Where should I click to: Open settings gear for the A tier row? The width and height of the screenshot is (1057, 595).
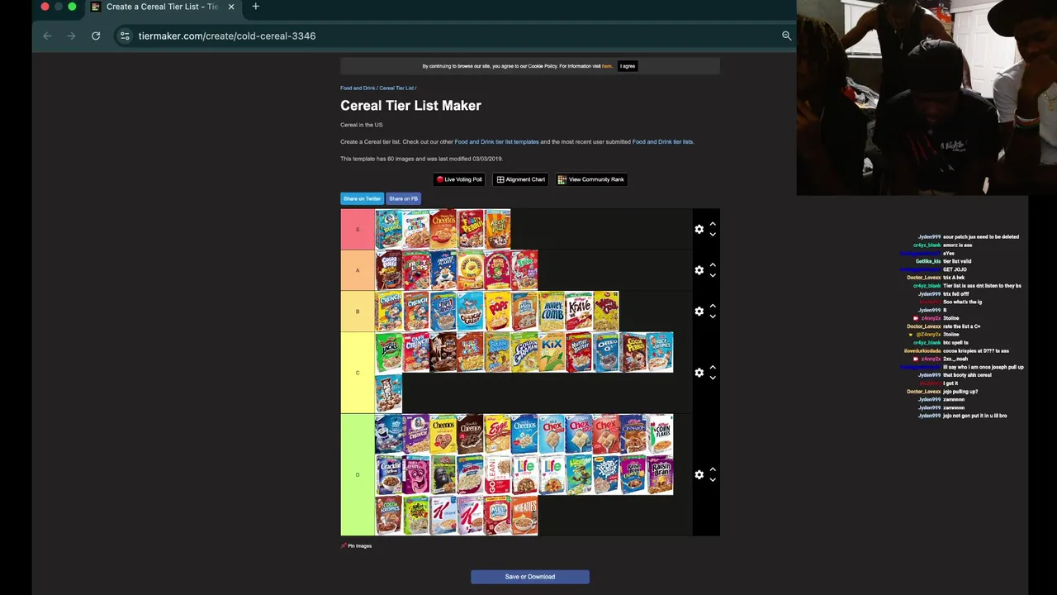click(699, 270)
